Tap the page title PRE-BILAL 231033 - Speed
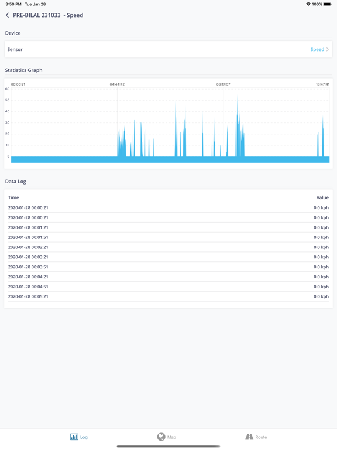 (x=48, y=15)
